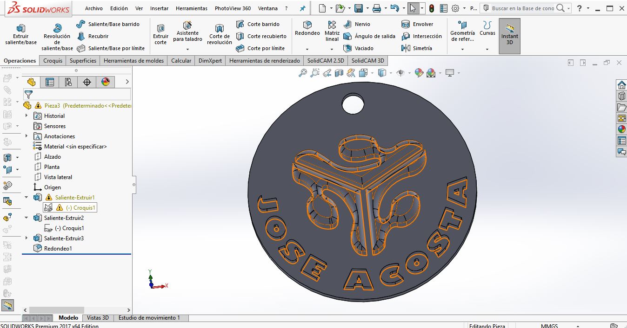This screenshot has width=627, height=328.
Task: Open Matriz lineal pattern tool
Action: coord(332,31)
